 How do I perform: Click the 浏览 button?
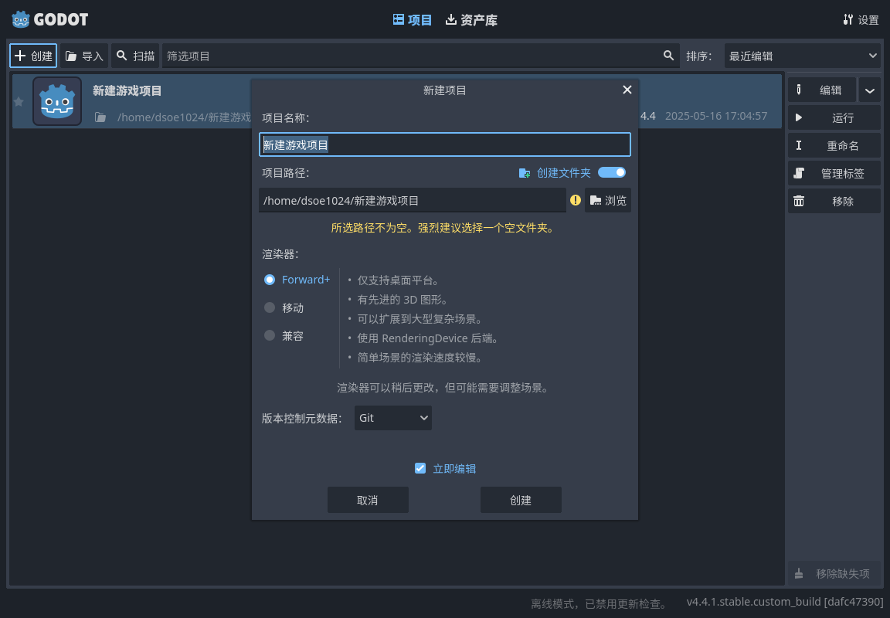tap(608, 200)
